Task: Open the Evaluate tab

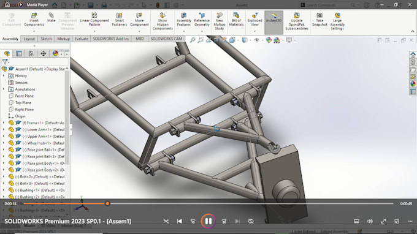Action: pos(81,39)
